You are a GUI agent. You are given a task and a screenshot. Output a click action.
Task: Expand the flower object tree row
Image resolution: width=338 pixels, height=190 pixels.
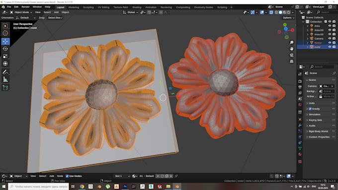point(308,43)
